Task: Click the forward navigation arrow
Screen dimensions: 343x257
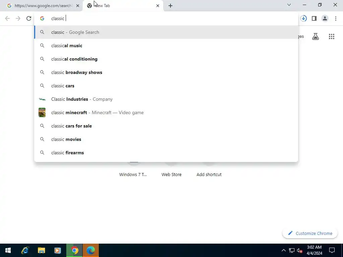Action: (18, 18)
